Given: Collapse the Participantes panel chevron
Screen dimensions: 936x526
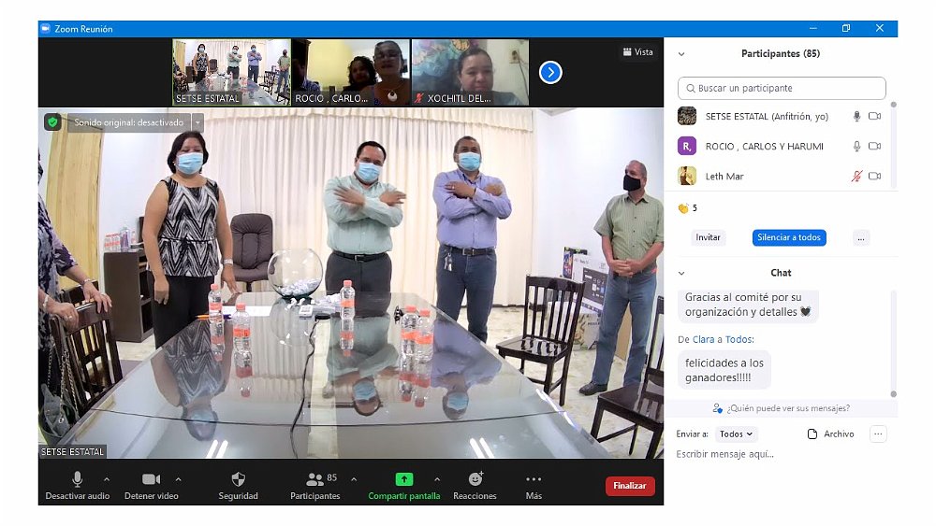Looking at the screenshot, I should pos(681,54).
